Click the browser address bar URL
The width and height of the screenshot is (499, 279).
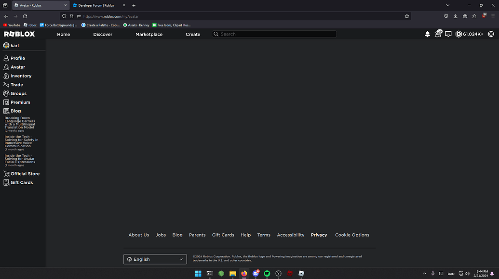pyautogui.click(x=111, y=16)
